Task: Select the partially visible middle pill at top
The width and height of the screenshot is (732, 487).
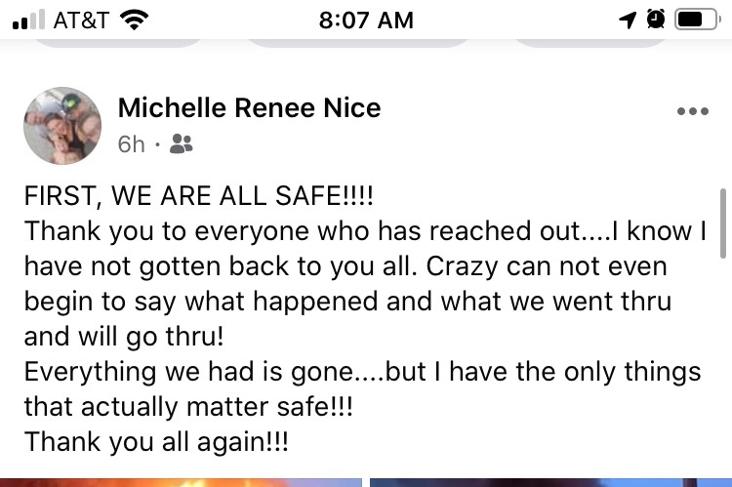Action: 356,41
